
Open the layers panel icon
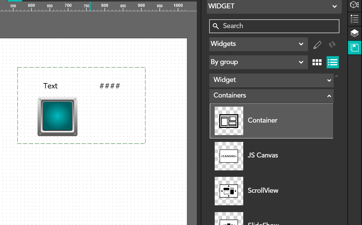pyautogui.click(x=354, y=33)
